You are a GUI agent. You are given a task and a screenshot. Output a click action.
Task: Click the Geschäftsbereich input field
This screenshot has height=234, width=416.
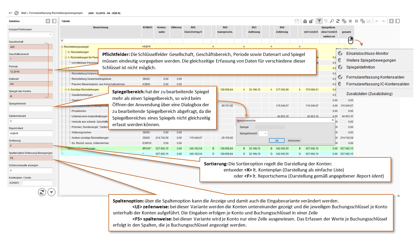click(x=31, y=59)
